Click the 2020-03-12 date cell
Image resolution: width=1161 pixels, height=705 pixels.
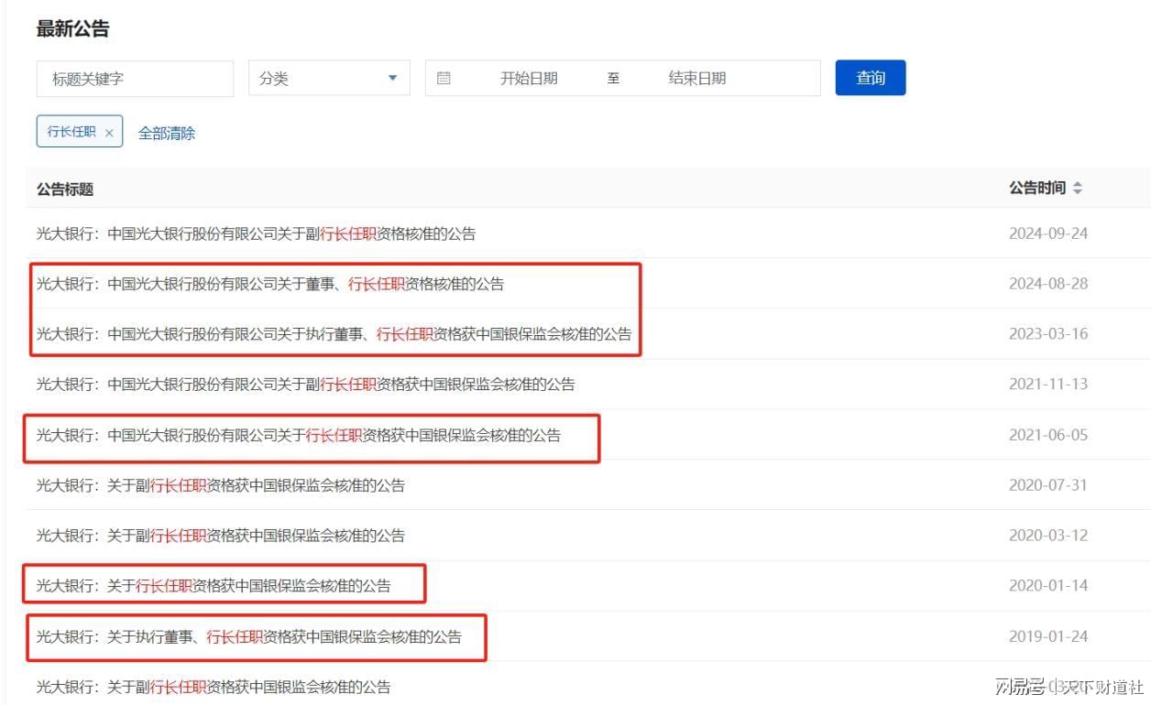click(x=1048, y=536)
